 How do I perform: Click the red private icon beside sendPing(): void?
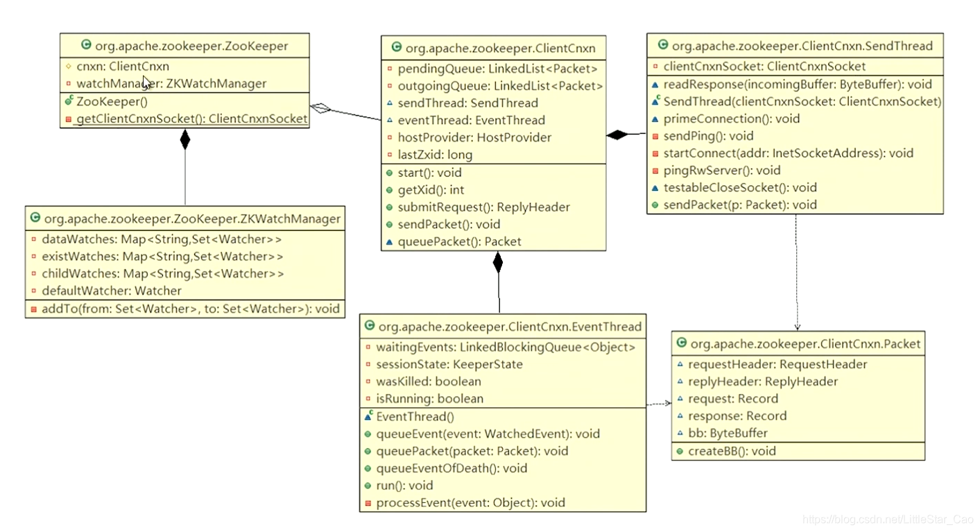point(655,137)
